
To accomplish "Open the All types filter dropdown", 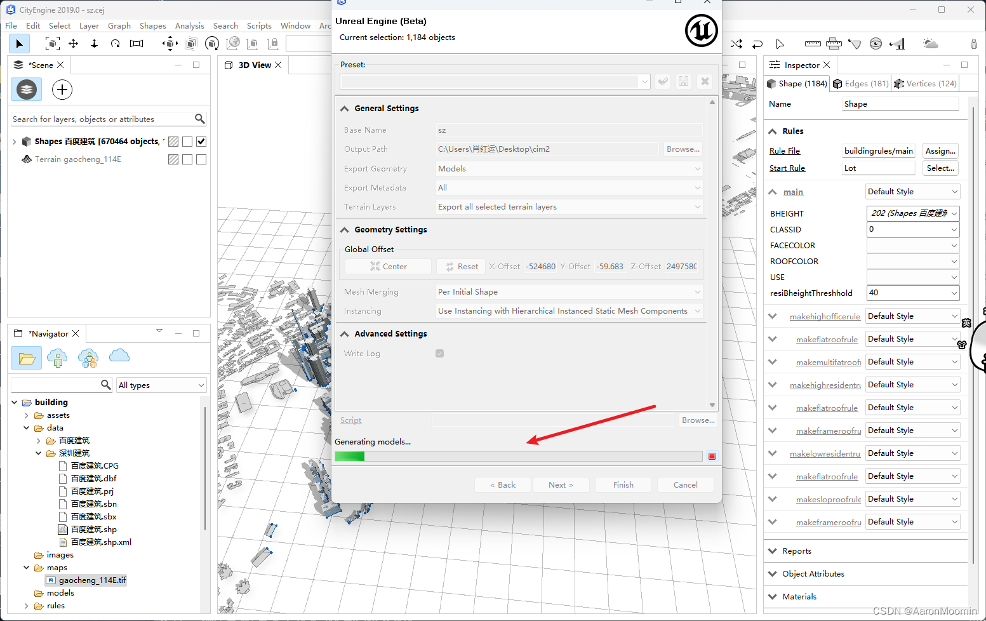I will pos(162,385).
